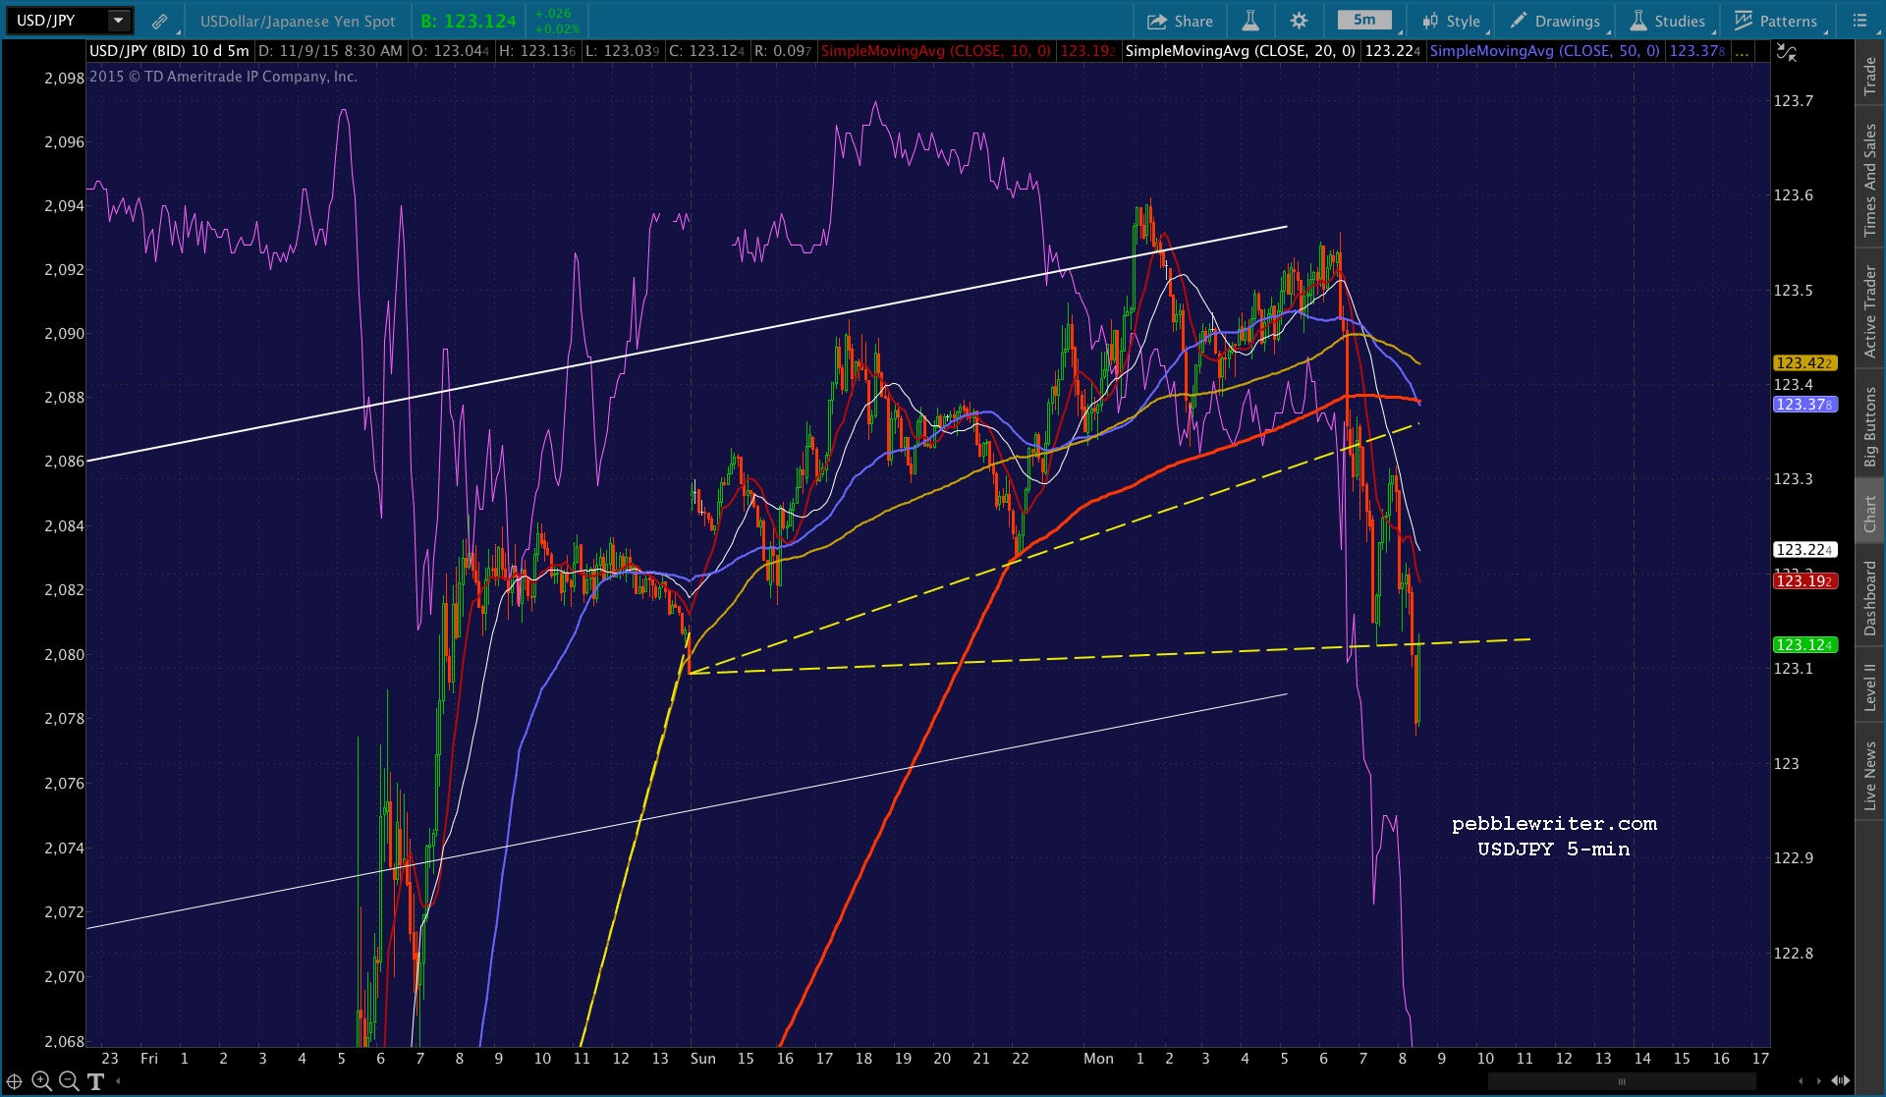
Task: Click the flask Edit Studies icon
Action: [1250, 21]
